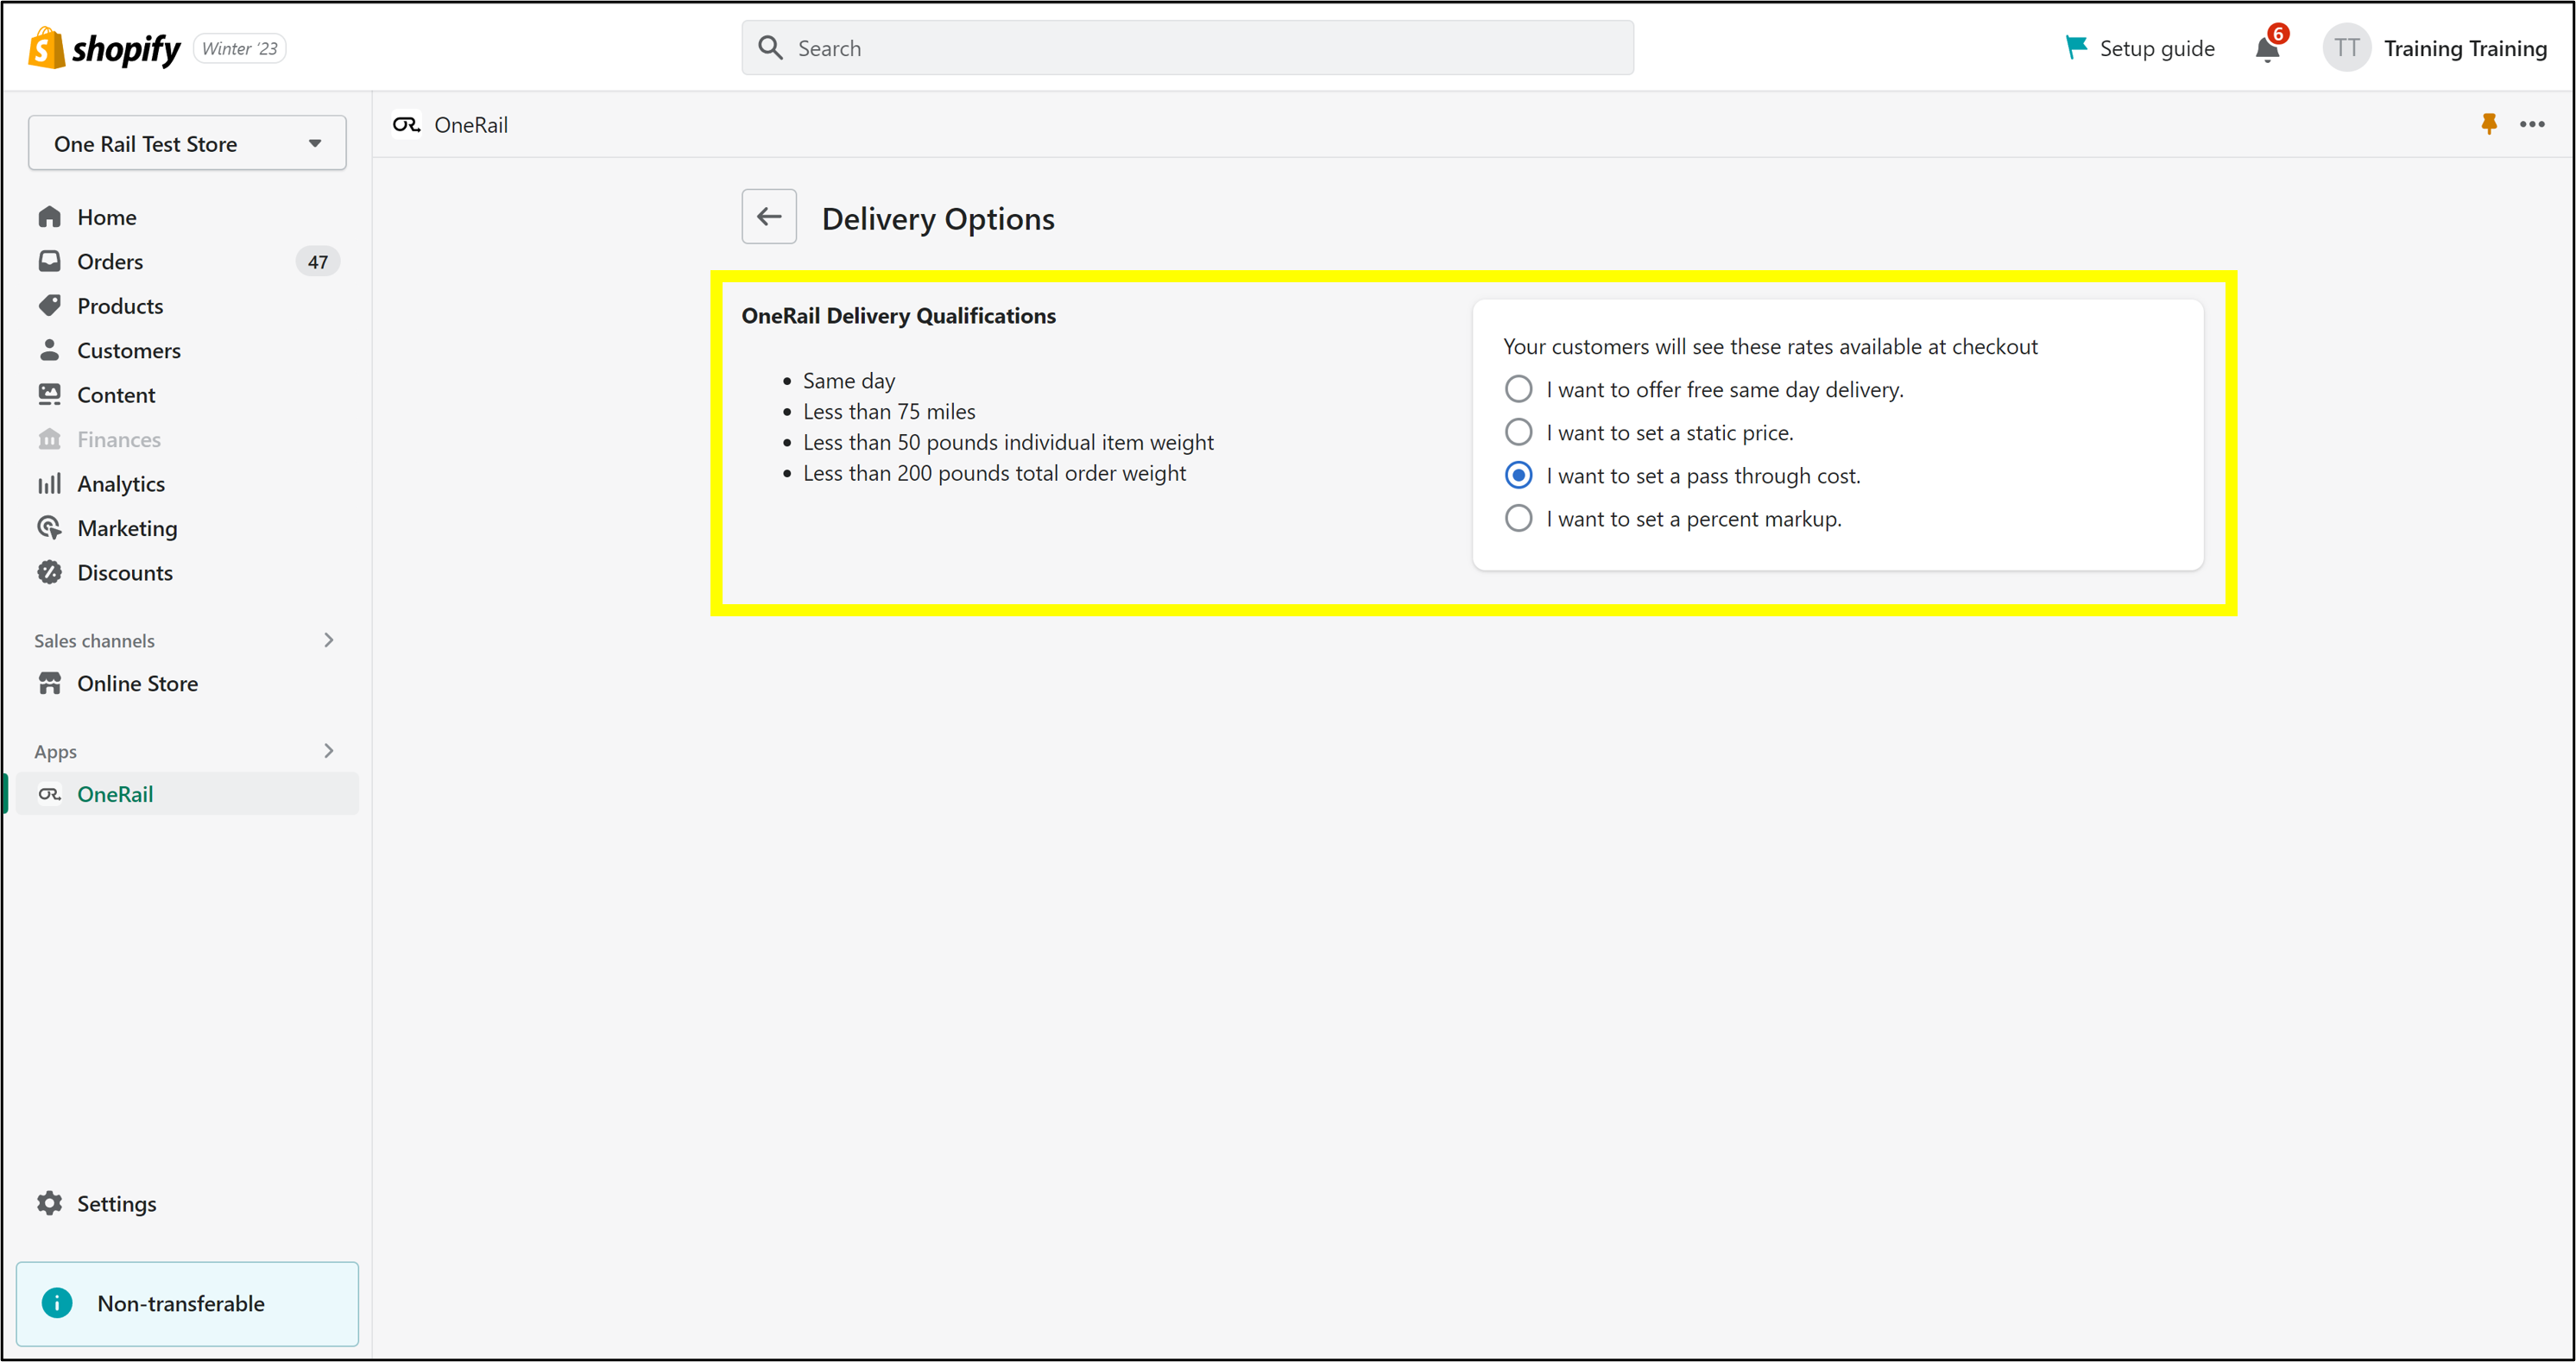Open Settings gear in sidebar
The image size is (2576, 1362).
click(x=49, y=1203)
